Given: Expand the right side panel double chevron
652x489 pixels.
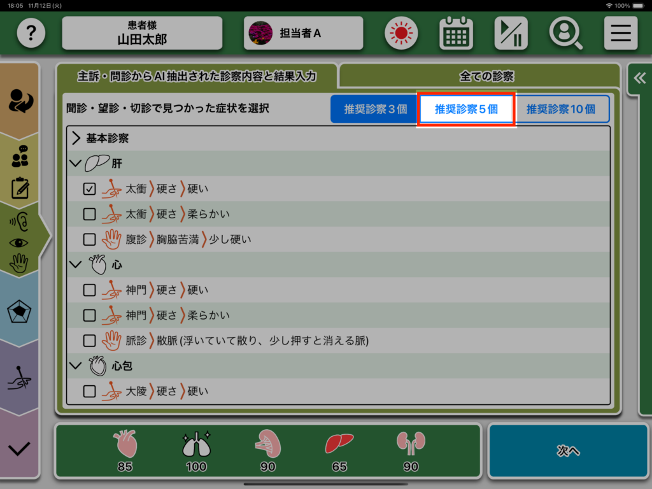Looking at the screenshot, I should pos(639,78).
